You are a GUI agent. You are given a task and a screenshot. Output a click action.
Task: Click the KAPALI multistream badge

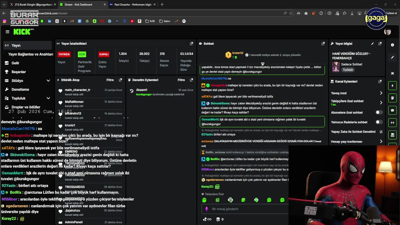point(104,54)
